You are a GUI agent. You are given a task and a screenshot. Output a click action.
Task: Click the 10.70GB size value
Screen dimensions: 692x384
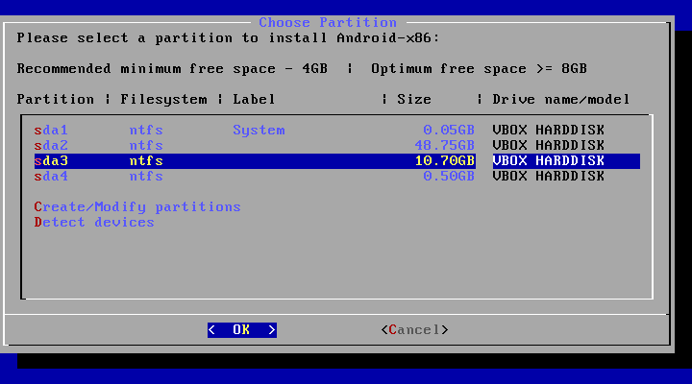[444, 161]
